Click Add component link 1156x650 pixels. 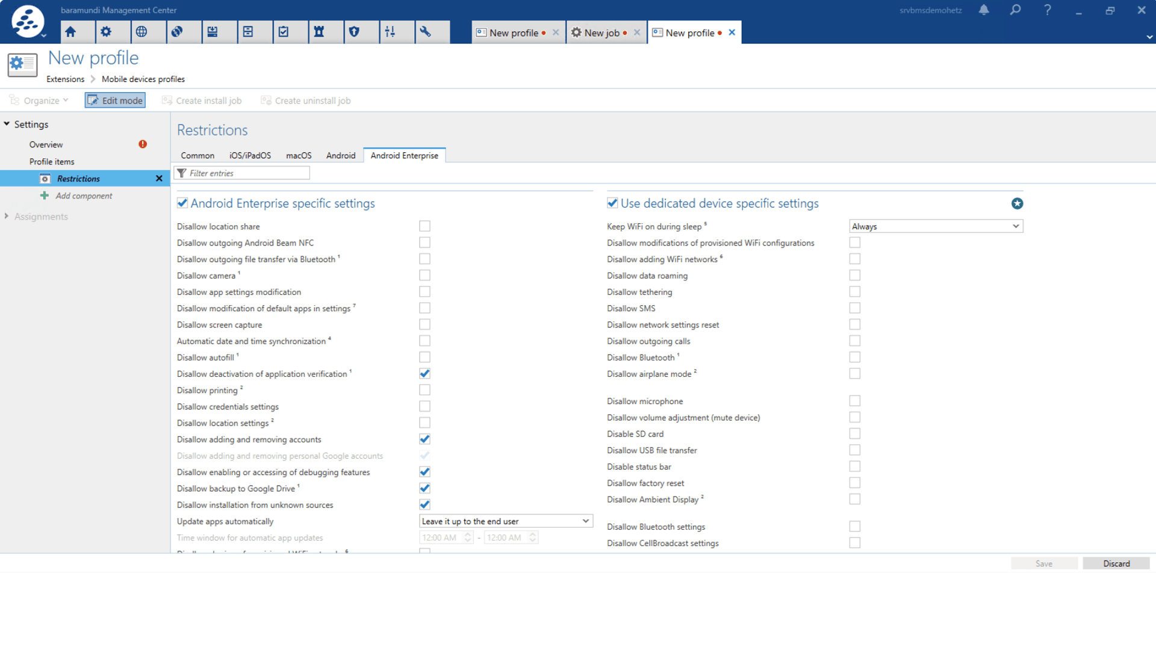click(84, 196)
